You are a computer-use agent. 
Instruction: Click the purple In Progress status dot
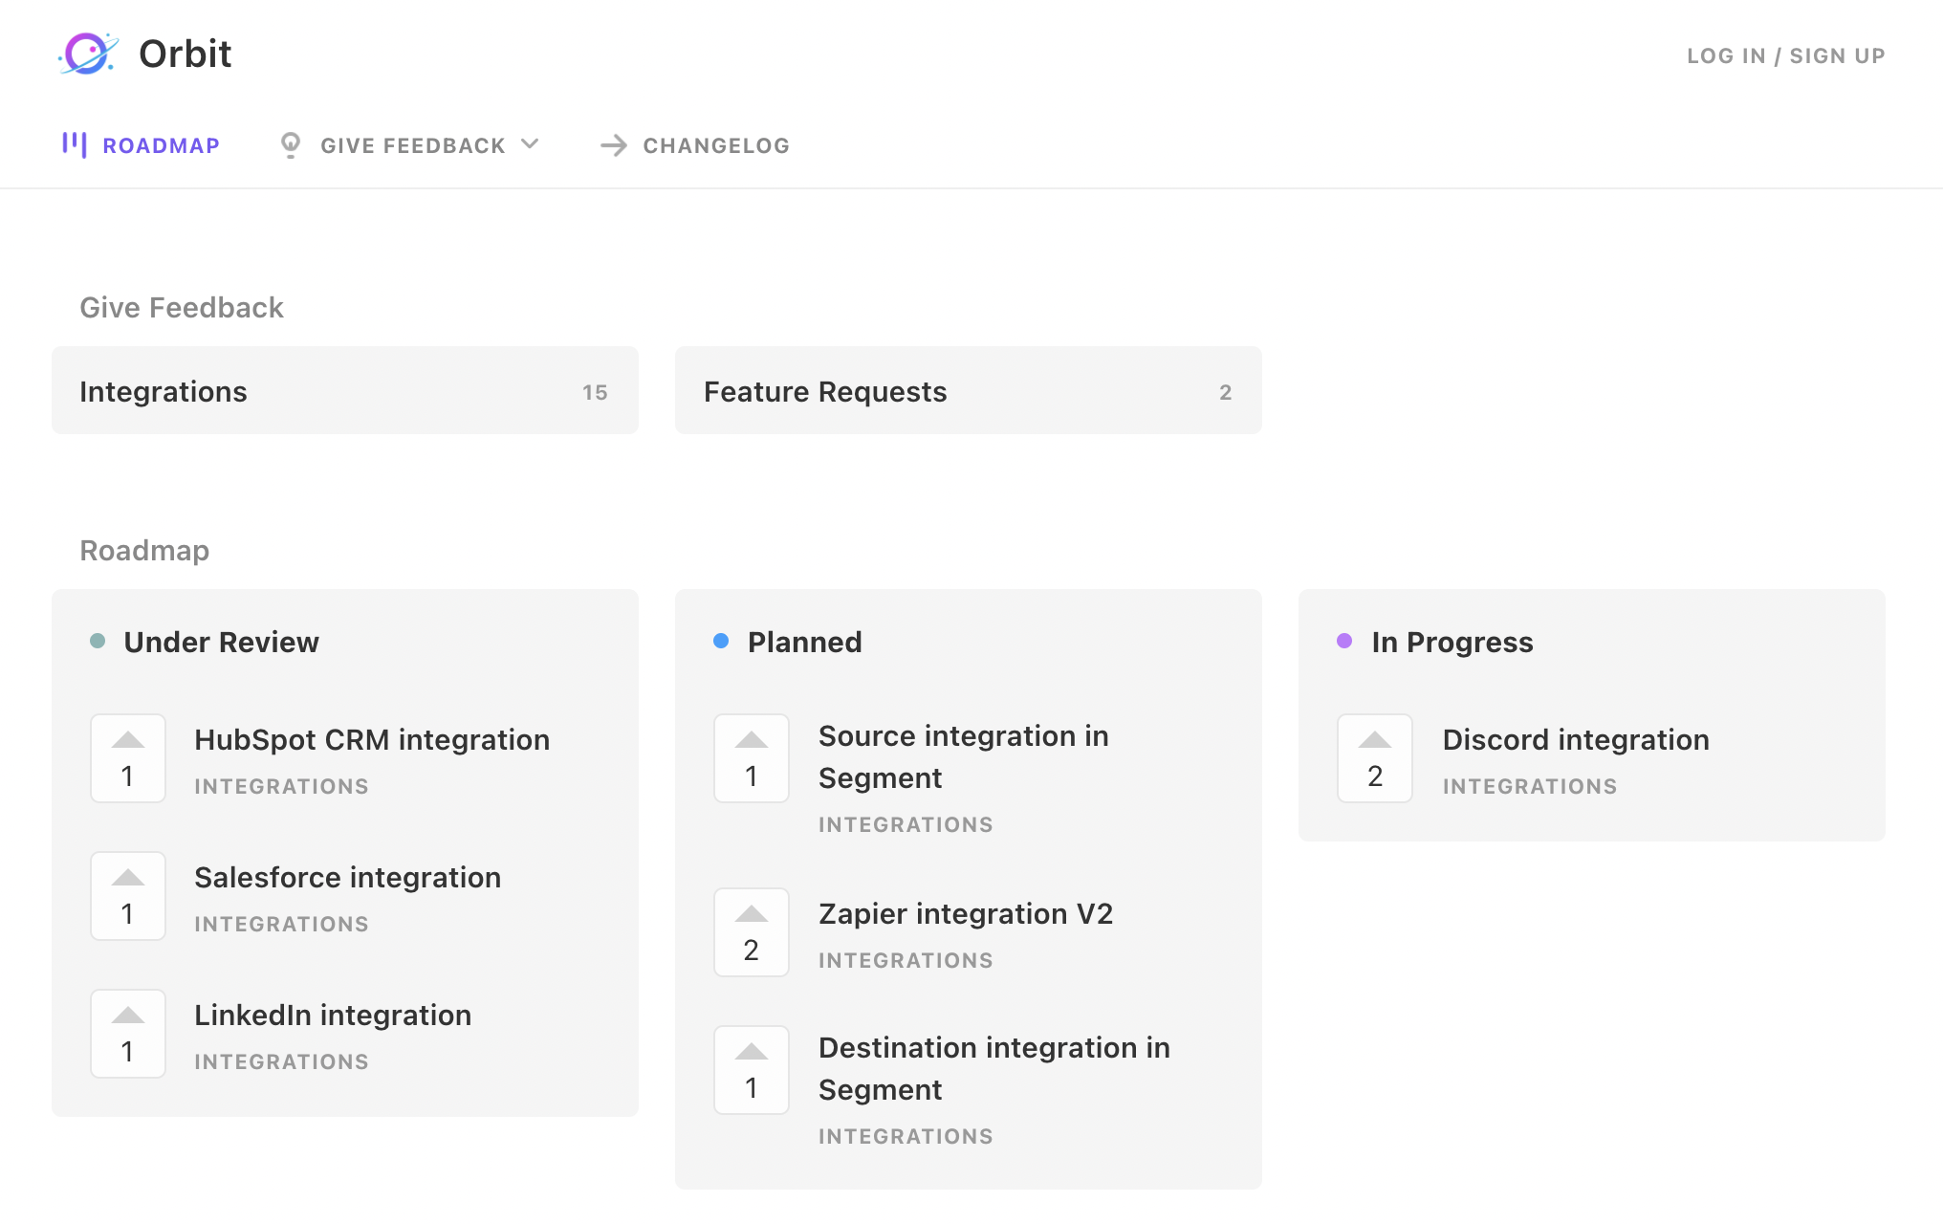click(1344, 641)
